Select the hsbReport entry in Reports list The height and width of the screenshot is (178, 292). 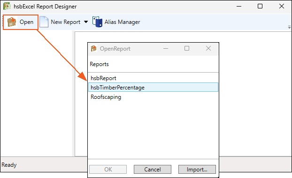click(153, 78)
